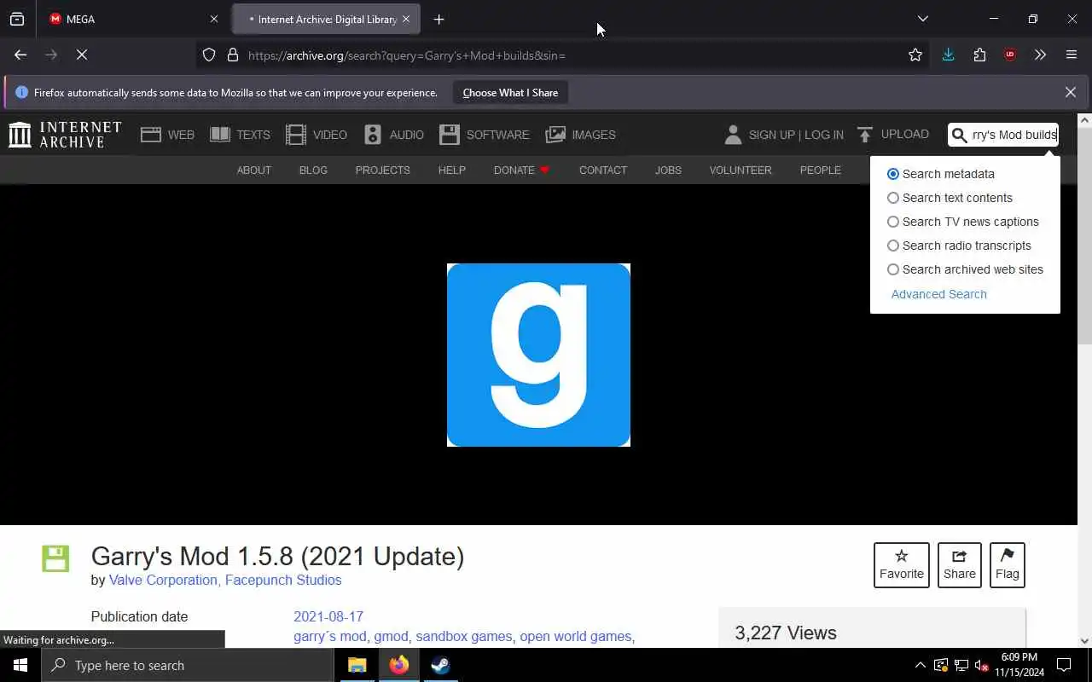Open the 2021-08-17 publication date link
The image size is (1092, 682).
point(328,616)
